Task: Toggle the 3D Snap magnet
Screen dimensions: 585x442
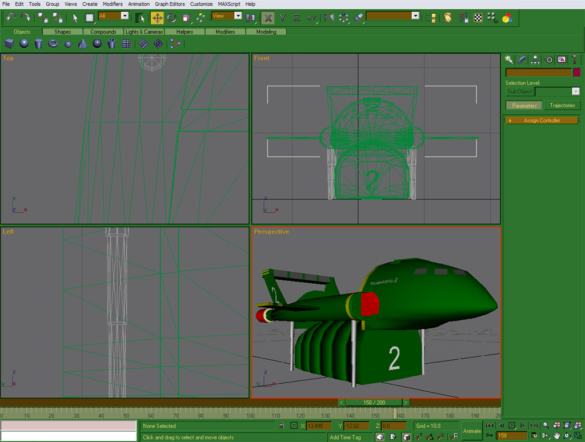Action: click(419, 436)
